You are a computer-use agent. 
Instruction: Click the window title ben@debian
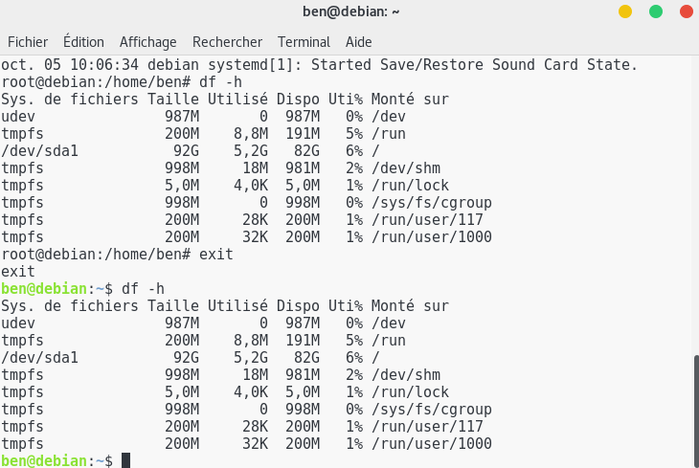[x=350, y=11]
